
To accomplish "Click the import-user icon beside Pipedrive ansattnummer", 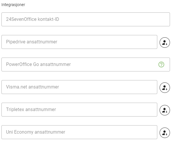I will (165, 43).
